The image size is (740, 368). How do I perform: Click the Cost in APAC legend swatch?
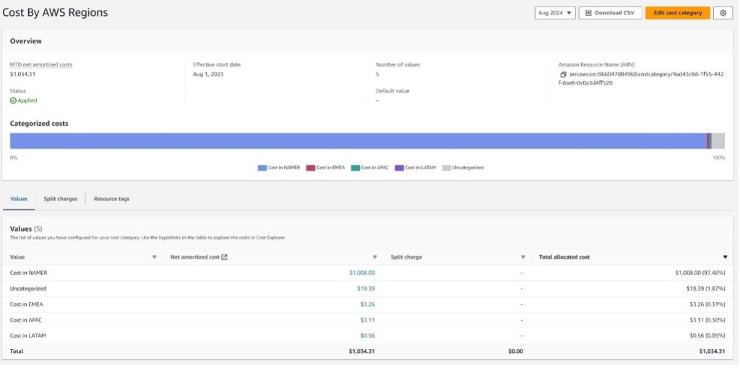(x=356, y=168)
